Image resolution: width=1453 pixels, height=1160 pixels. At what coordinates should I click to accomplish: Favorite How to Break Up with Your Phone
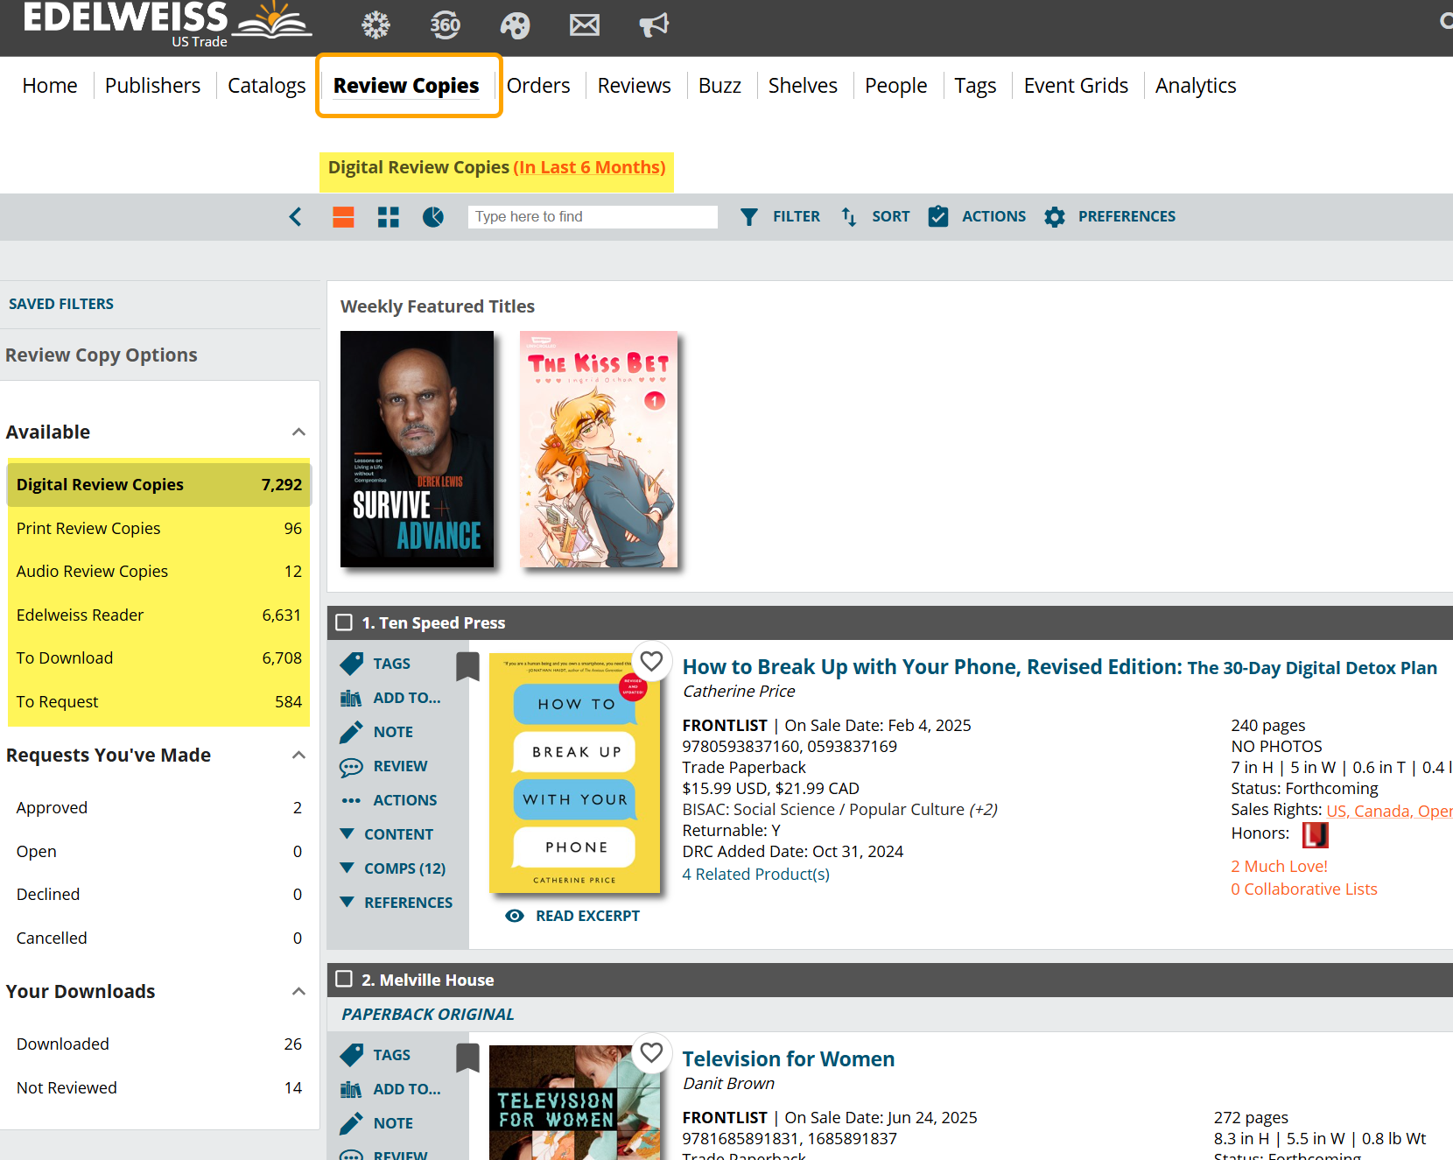tap(651, 661)
